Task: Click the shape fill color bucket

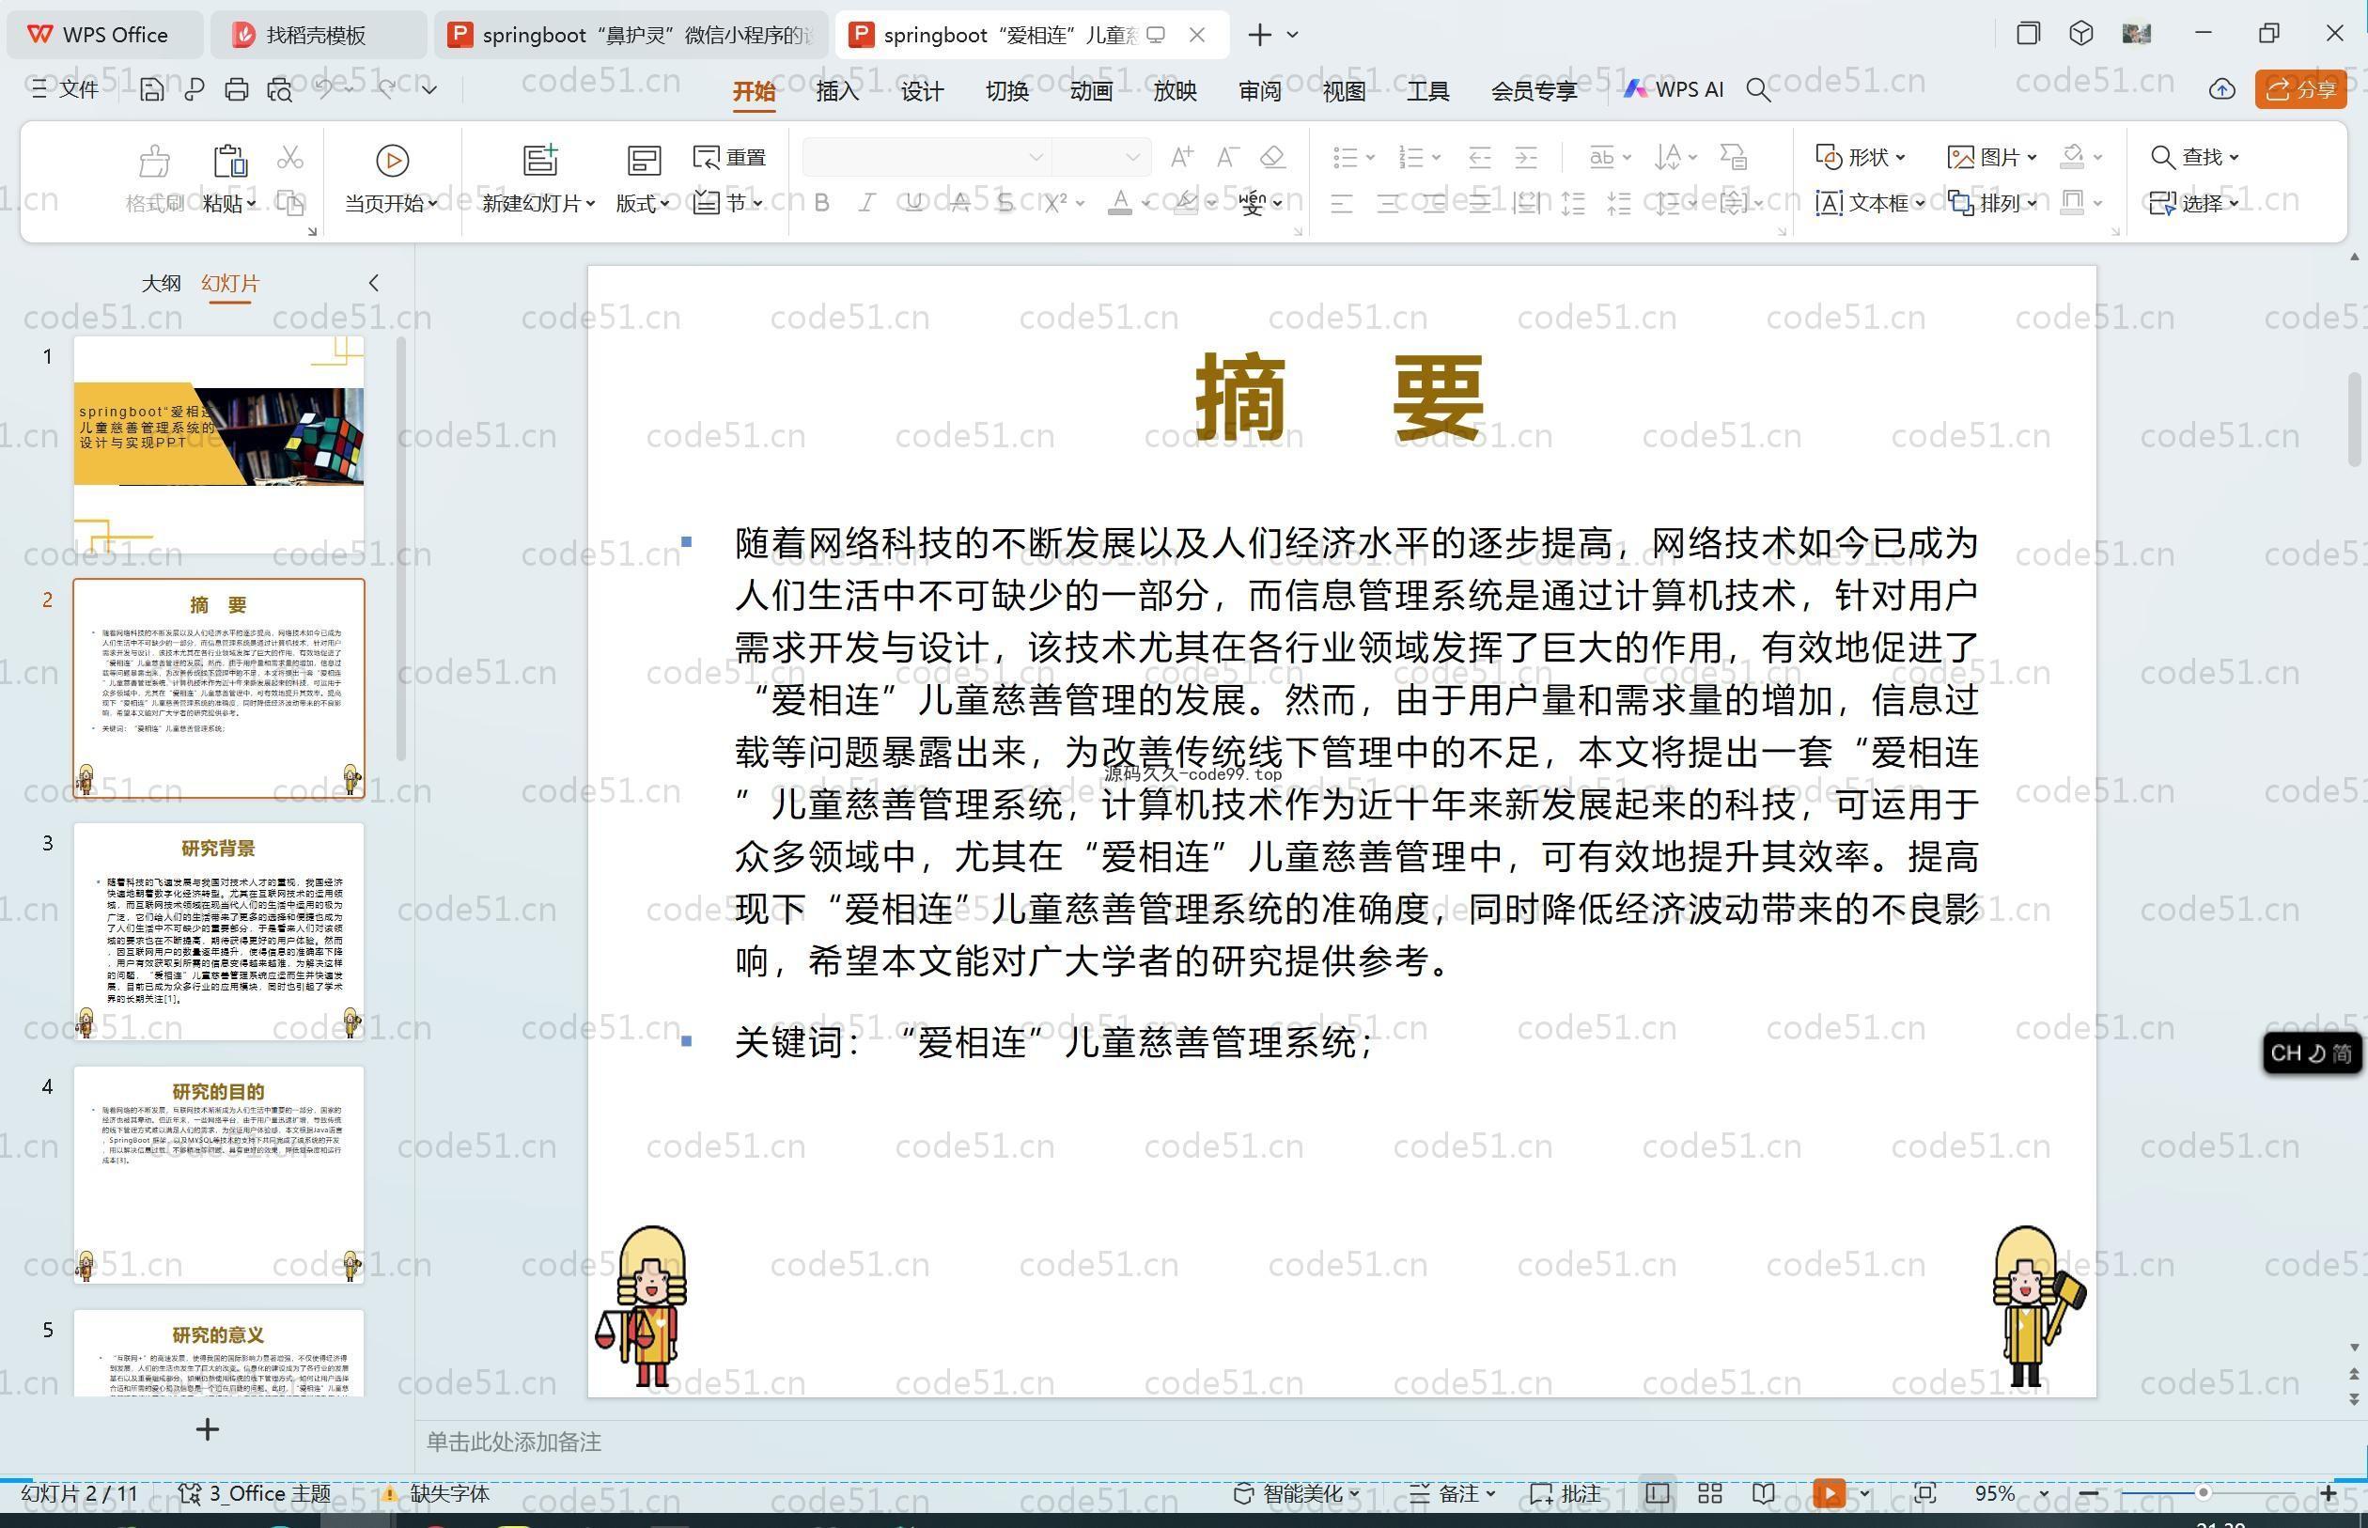Action: click(x=2072, y=156)
